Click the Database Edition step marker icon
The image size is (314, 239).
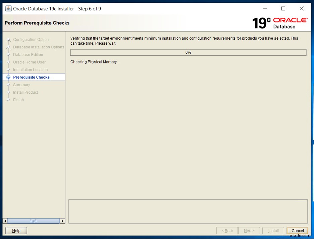[8, 54]
